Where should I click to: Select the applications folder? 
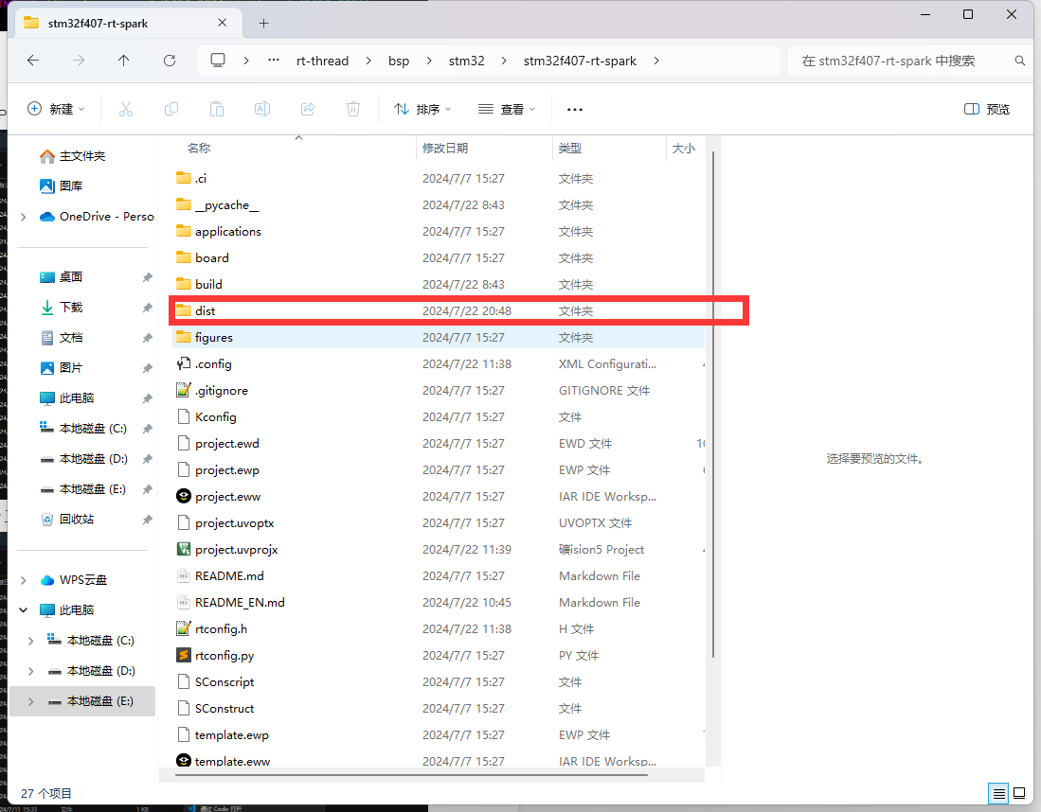click(439, 231)
